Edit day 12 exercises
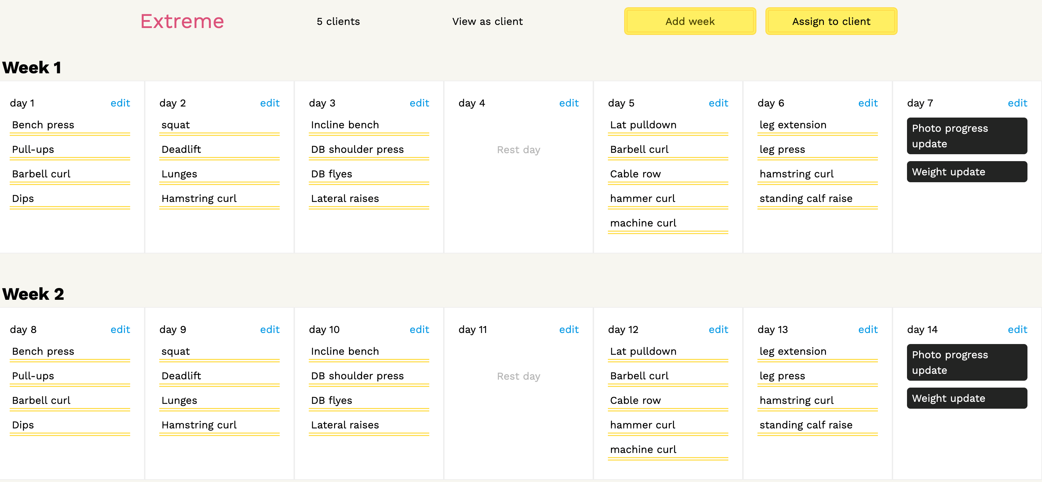1042x482 pixels. click(x=718, y=329)
